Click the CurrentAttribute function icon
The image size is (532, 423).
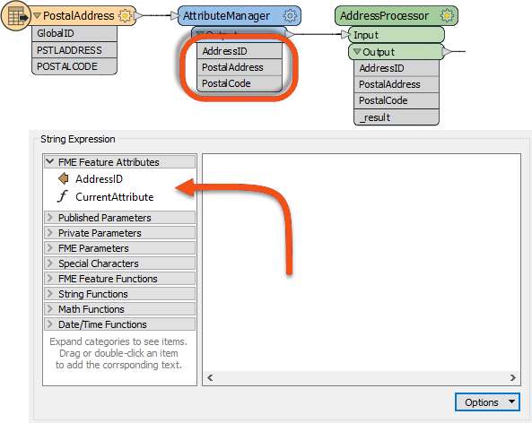[x=63, y=196]
